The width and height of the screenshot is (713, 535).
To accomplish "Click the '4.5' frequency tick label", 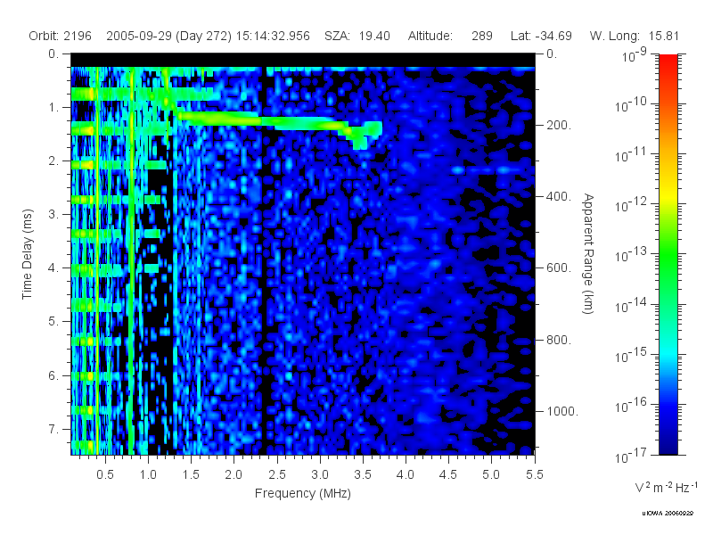I will (448, 474).
